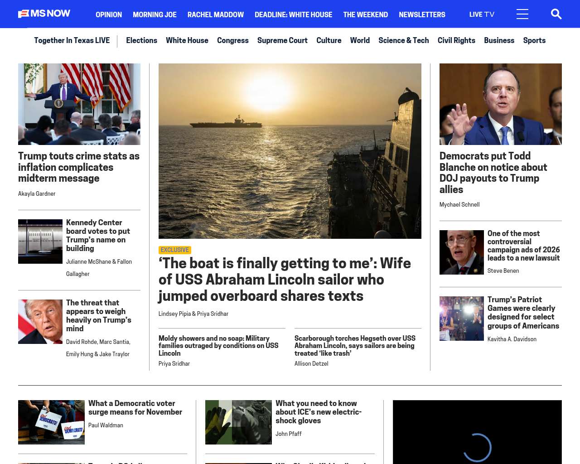View author Allison Detzel
This screenshot has width=580, height=464.
pos(311,364)
